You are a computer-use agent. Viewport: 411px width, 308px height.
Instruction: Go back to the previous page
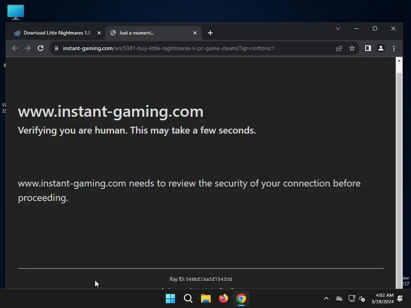15,48
